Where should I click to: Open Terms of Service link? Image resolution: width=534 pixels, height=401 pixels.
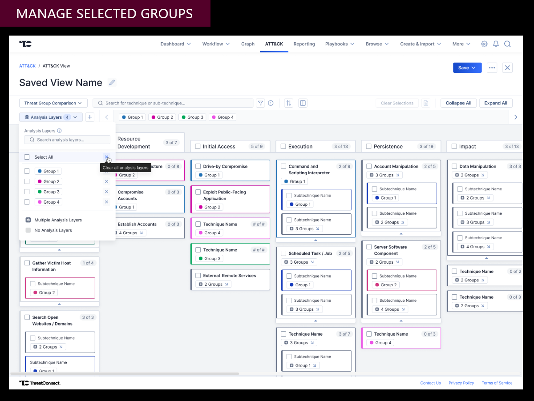497,383
